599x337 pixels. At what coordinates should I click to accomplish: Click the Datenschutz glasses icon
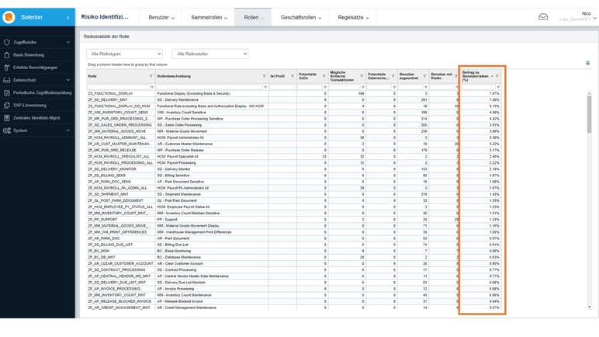pyautogui.click(x=6, y=79)
